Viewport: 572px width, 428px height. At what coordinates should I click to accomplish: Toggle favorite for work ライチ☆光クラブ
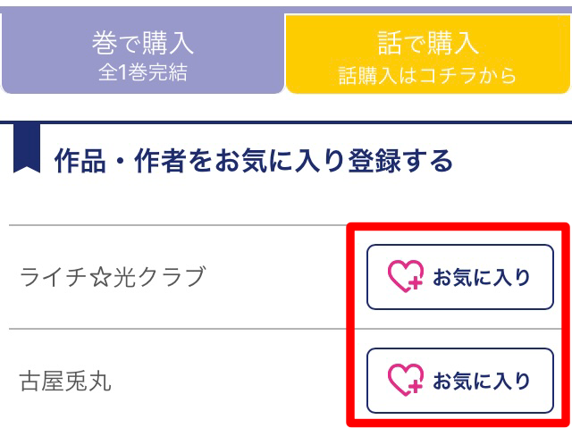460,277
